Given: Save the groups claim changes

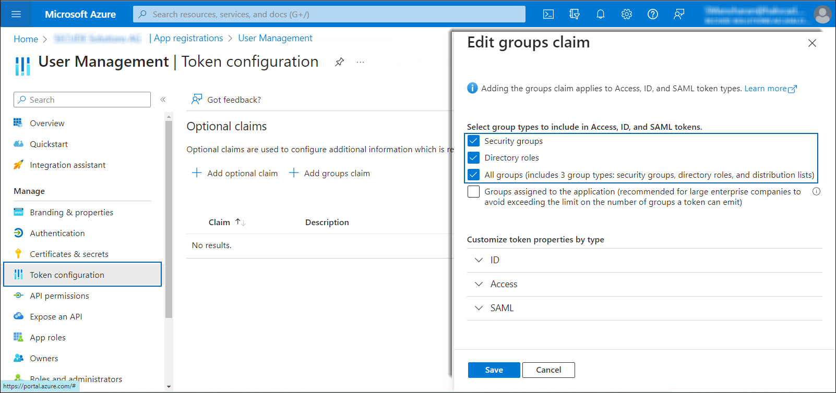Looking at the screenshot, I should click(494, 370).
